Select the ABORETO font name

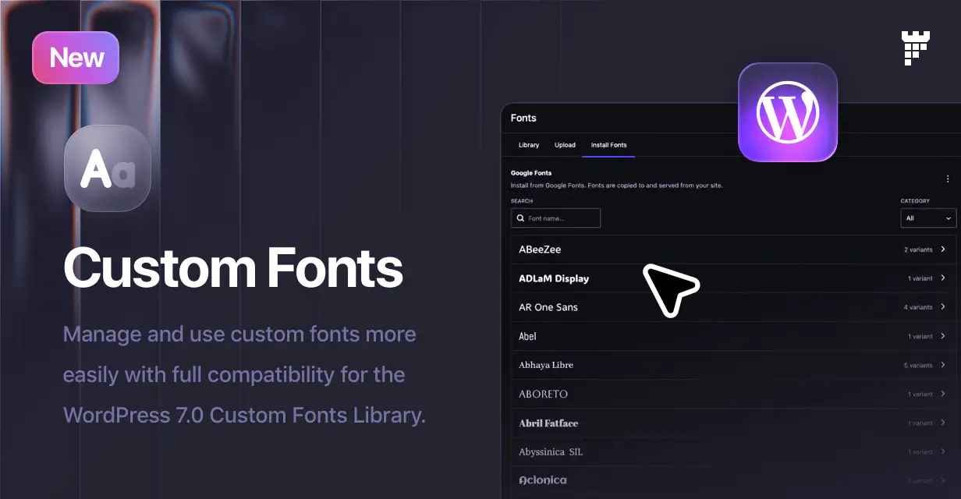pos(543,394)
